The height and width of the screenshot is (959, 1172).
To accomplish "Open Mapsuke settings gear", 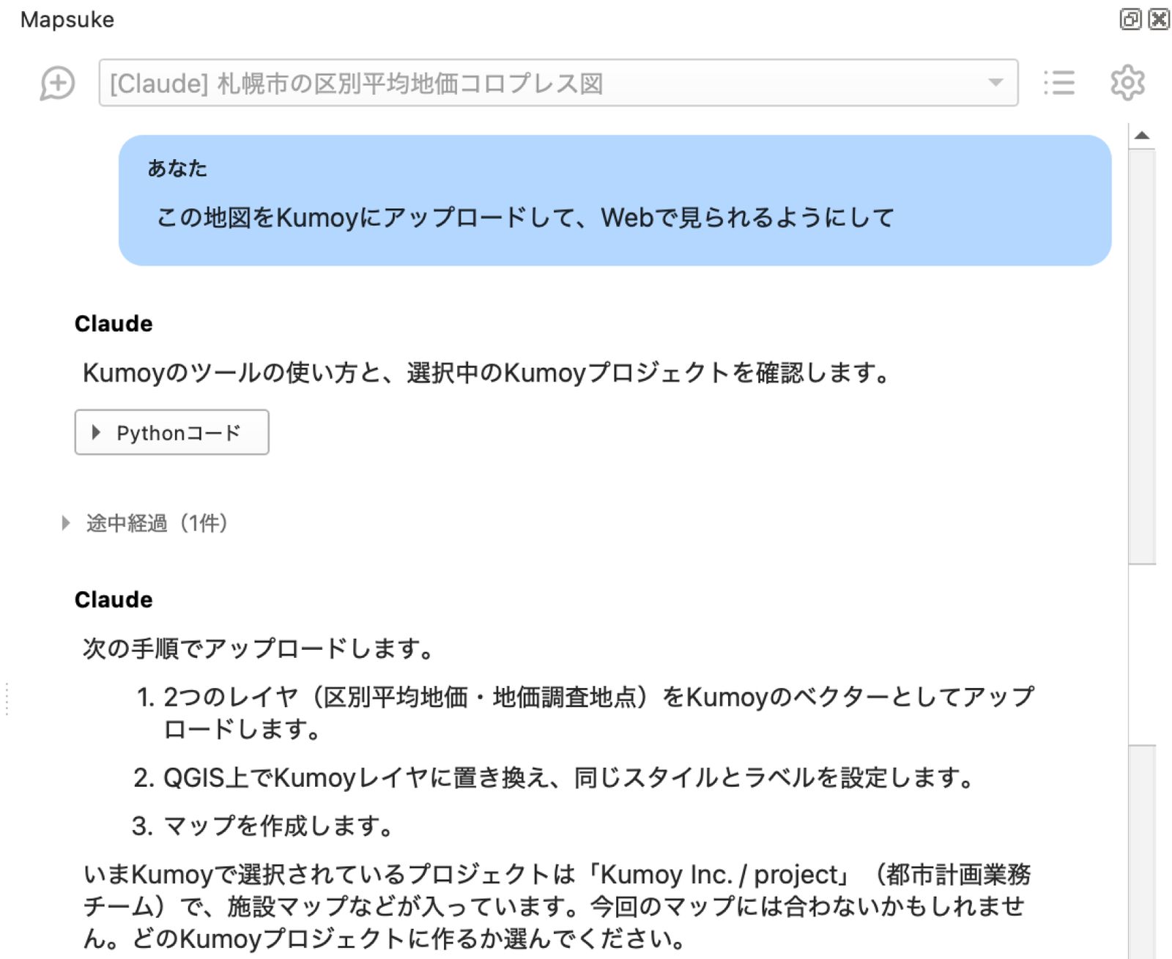I will (1127, 83).
